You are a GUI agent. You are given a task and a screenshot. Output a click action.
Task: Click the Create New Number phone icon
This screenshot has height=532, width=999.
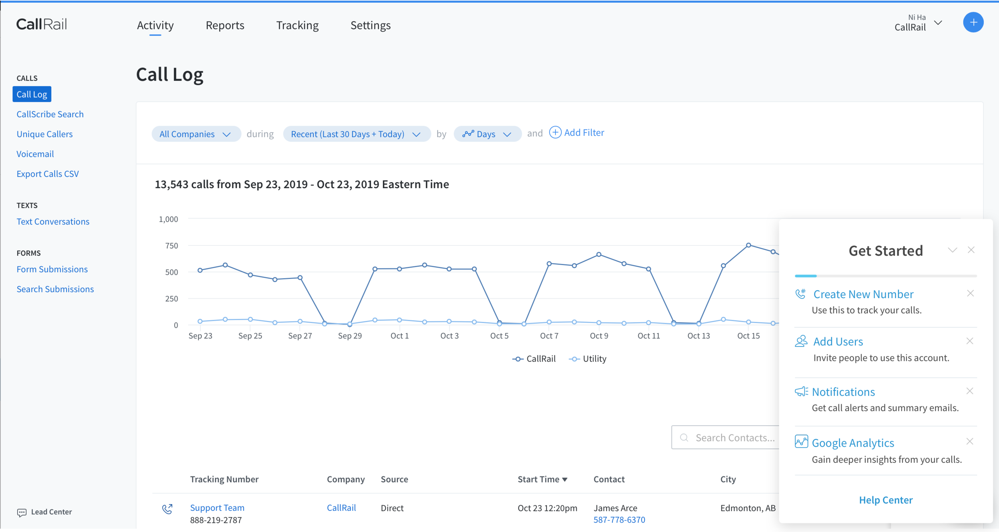[x=800, y=294]
